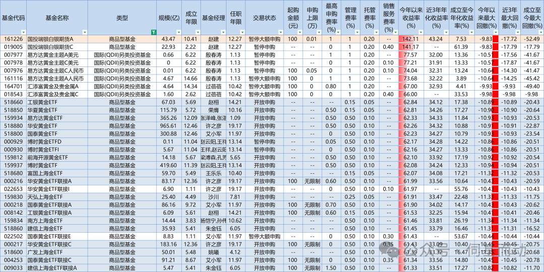Select cell 富国上海金ETF
The image size is (544, 272).
57,173
